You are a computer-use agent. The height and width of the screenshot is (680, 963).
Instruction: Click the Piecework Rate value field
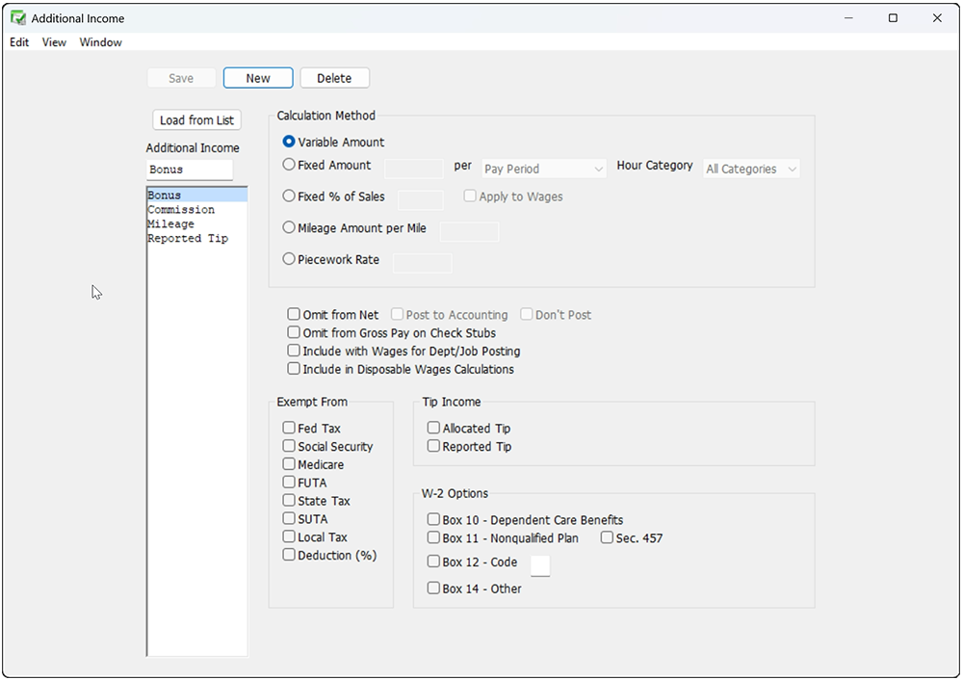click(422, 263)
